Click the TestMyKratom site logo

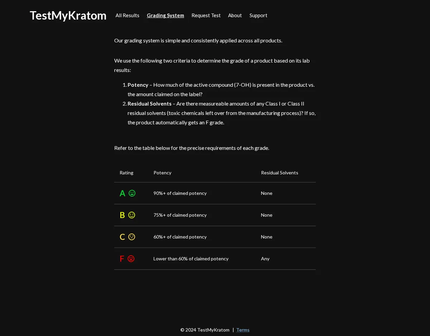[x=68, y=15]
